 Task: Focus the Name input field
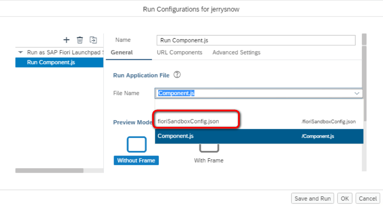256,40
